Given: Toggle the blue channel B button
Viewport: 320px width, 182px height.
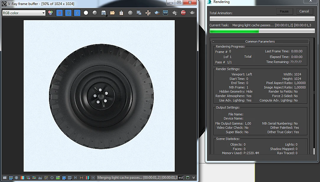Looking at the screenshot, I should pos(77,13).
